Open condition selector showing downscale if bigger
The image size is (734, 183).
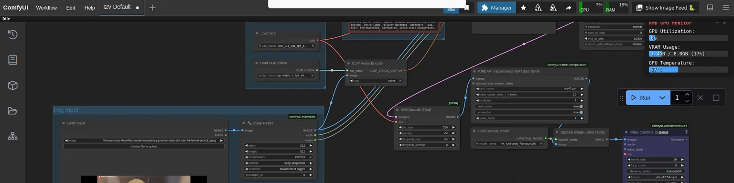tap(279, 169)
